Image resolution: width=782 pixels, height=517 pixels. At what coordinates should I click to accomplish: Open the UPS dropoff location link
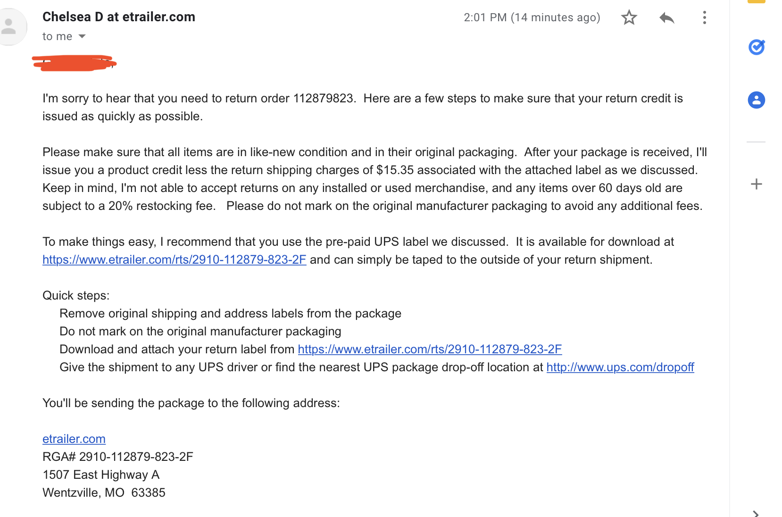pos(620,367)
